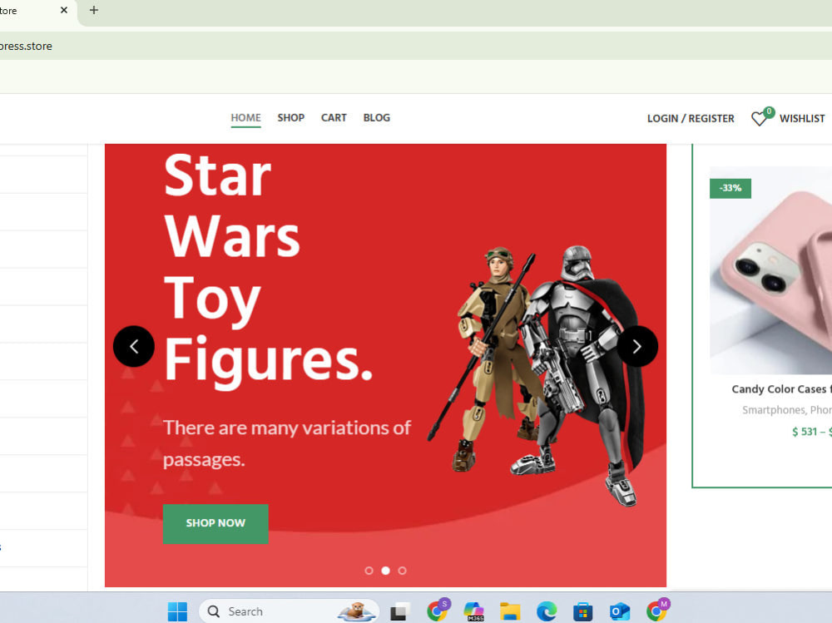
Task: Click the address bar URL text
Action: [26, 47]
